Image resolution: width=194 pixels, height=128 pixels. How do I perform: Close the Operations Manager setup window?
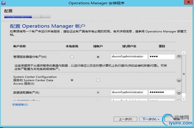tap(188, 2)
